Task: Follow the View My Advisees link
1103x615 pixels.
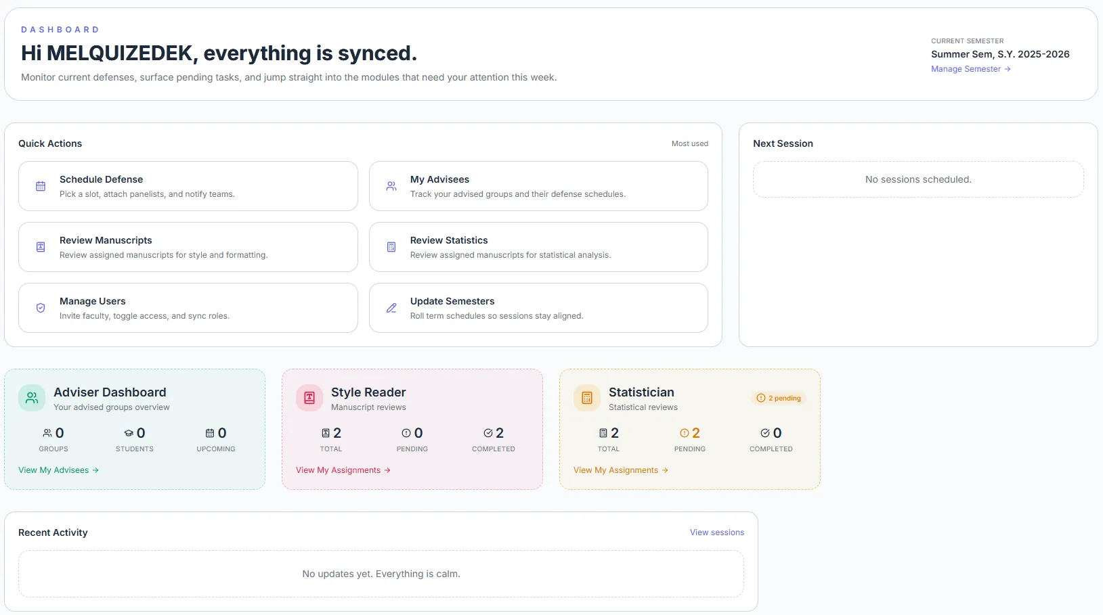Action: tap(59, 470)
